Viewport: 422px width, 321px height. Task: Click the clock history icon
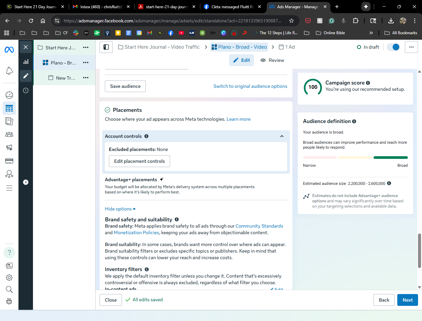(x=26, y=90)
